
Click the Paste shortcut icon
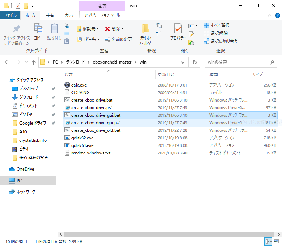(67, 41)
